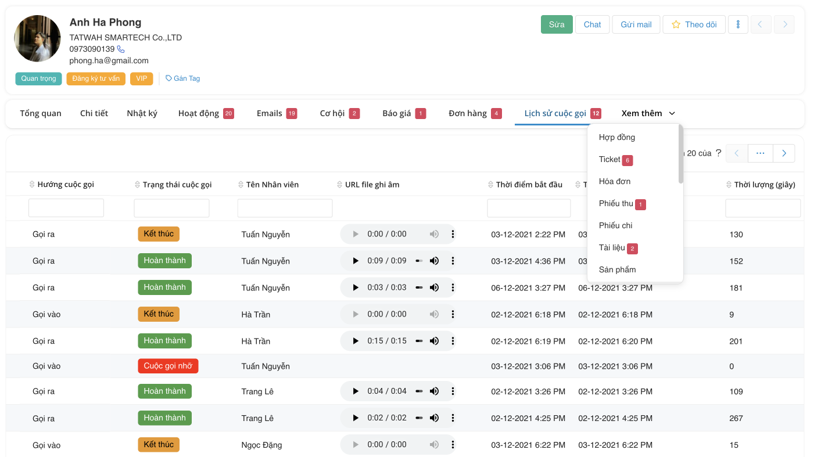Sort by Thời lượng (giây) column icon

(729, 185)
